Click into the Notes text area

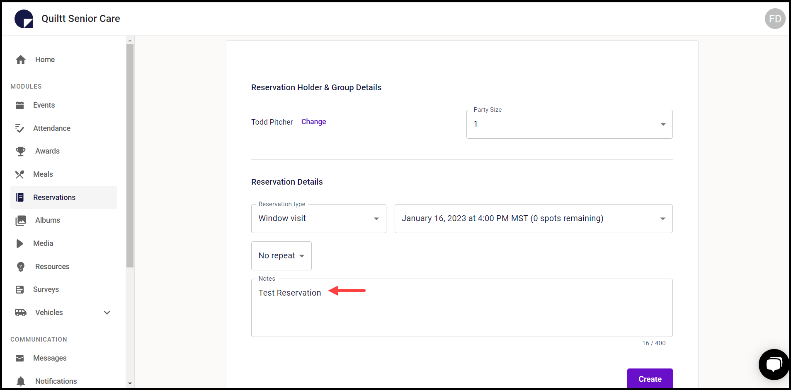pyautogui.click(x=462, y=308)
